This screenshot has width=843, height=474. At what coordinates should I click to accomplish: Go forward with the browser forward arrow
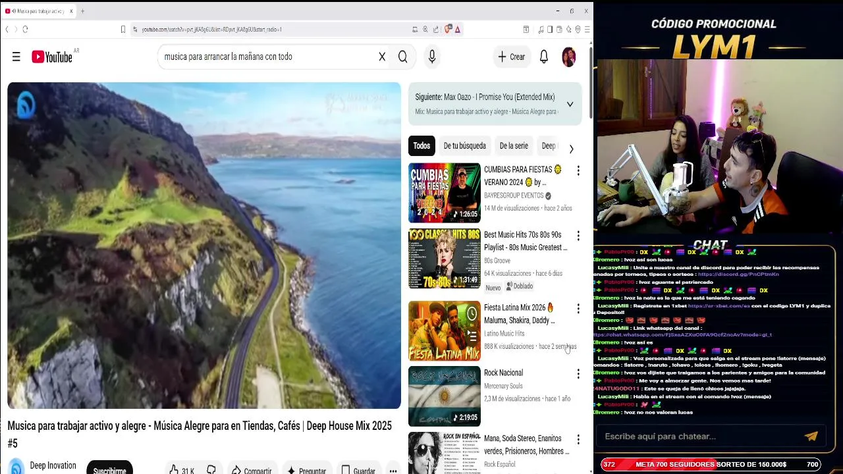tap(15, 29)
